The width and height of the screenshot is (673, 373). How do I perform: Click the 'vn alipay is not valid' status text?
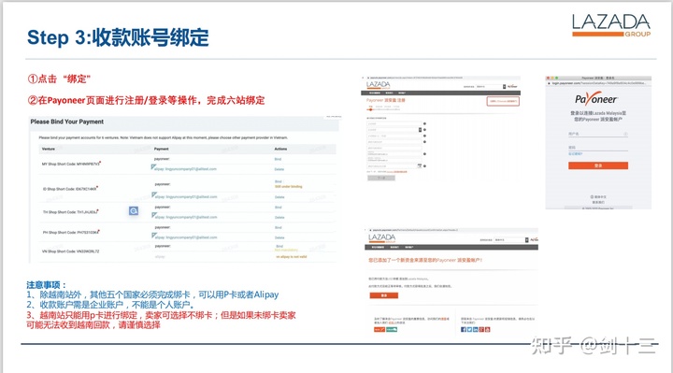tap(292, 257)
